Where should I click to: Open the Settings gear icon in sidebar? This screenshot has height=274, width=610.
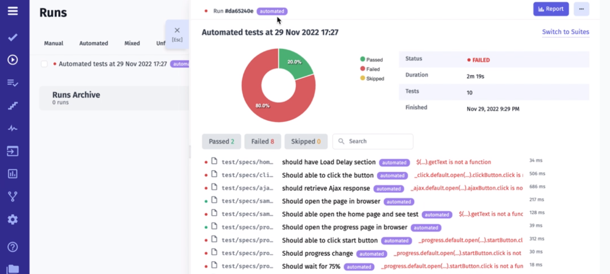[13, 219]
